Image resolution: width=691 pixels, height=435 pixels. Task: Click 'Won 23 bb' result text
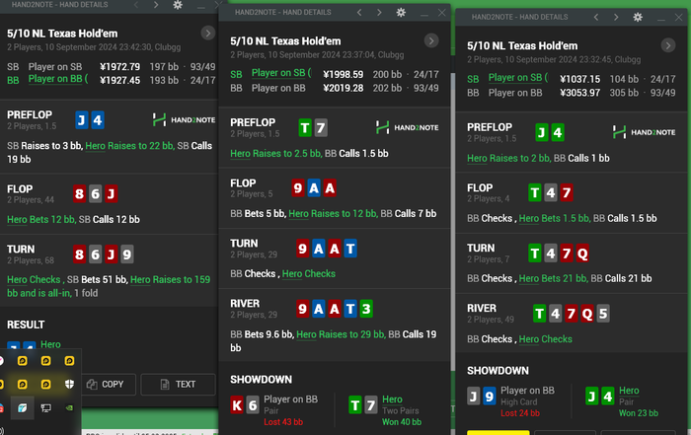[x=639, y=413]
